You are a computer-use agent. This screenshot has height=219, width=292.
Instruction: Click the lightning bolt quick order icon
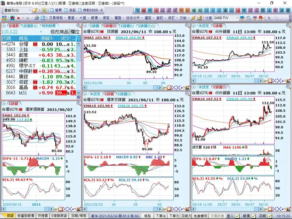[x=193, y=18]
